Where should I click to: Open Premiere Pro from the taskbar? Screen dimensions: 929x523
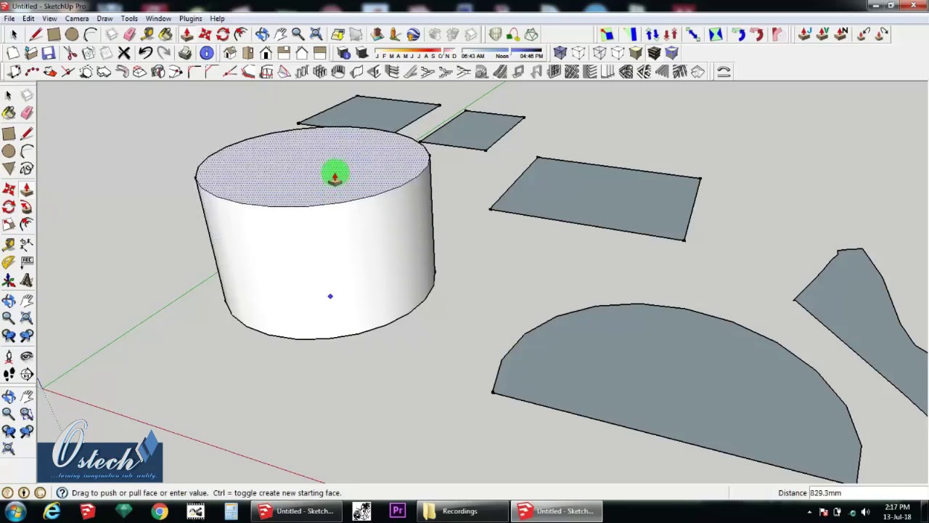tap(398, 511)
